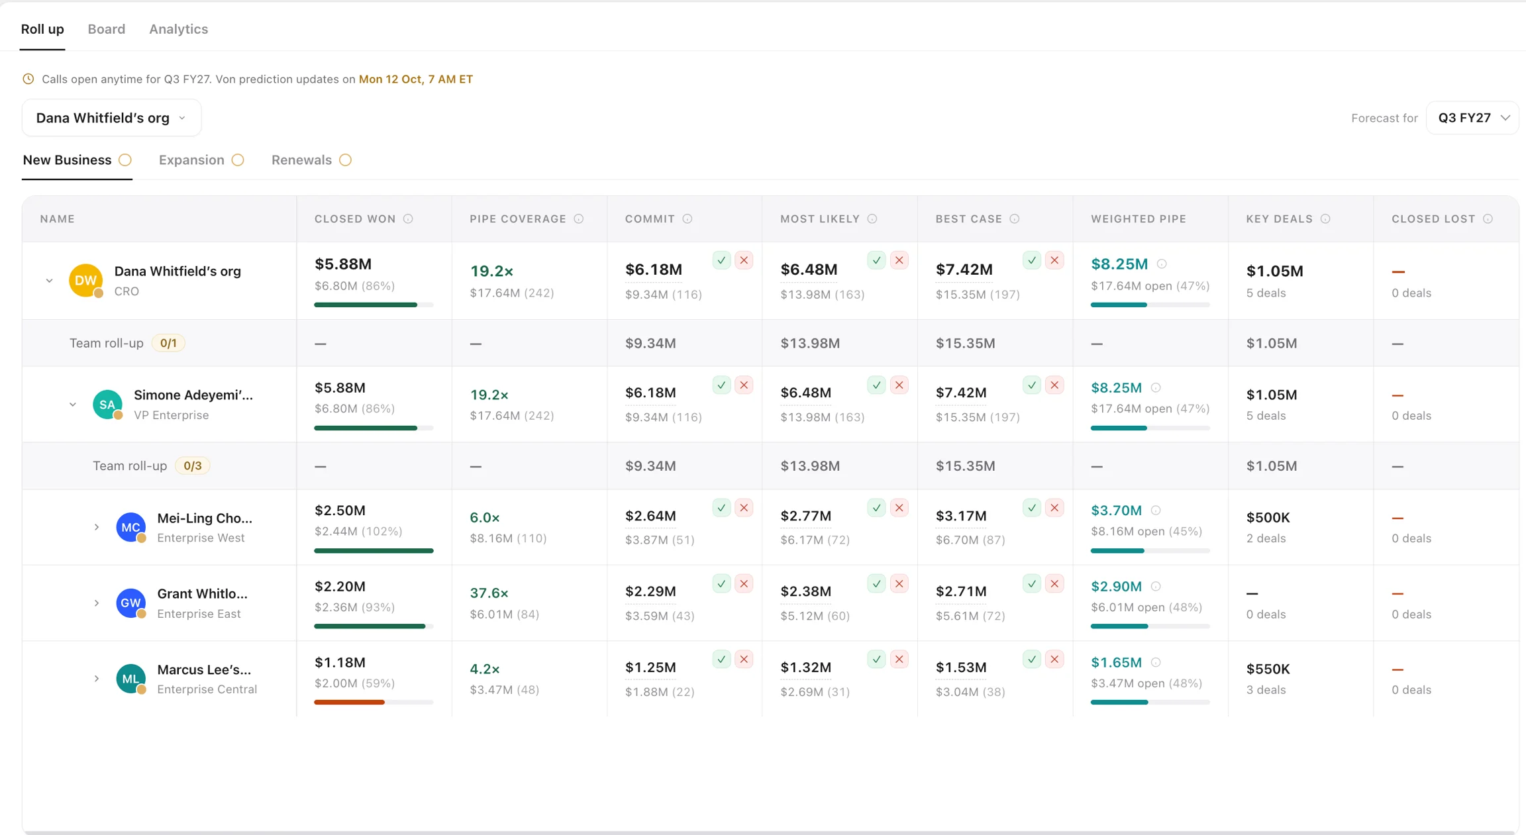Select the Expansion tab
Viewport: 1526px width, 835px height.
(201, 160)
